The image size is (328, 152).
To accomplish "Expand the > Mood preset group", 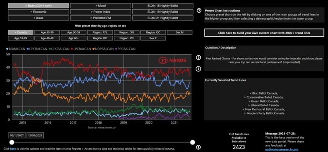I will [x=101, y=6].
